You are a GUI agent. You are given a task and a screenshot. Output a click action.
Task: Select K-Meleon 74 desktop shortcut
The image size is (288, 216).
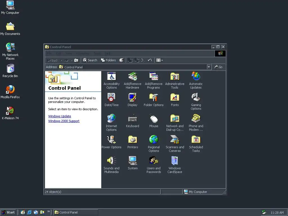click(10, 113)
